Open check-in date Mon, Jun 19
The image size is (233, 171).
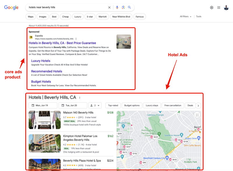click(x=43, y=106)
